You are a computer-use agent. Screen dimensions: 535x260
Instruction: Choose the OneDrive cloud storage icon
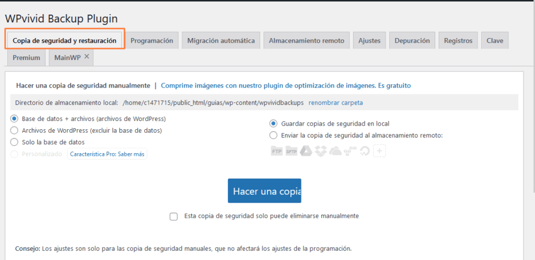[x=335, y=151]
